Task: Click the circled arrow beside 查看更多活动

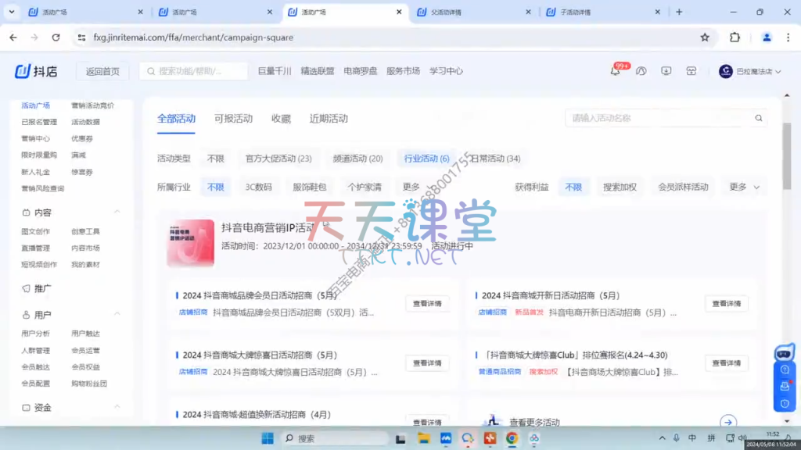Action: pos(727,423)
